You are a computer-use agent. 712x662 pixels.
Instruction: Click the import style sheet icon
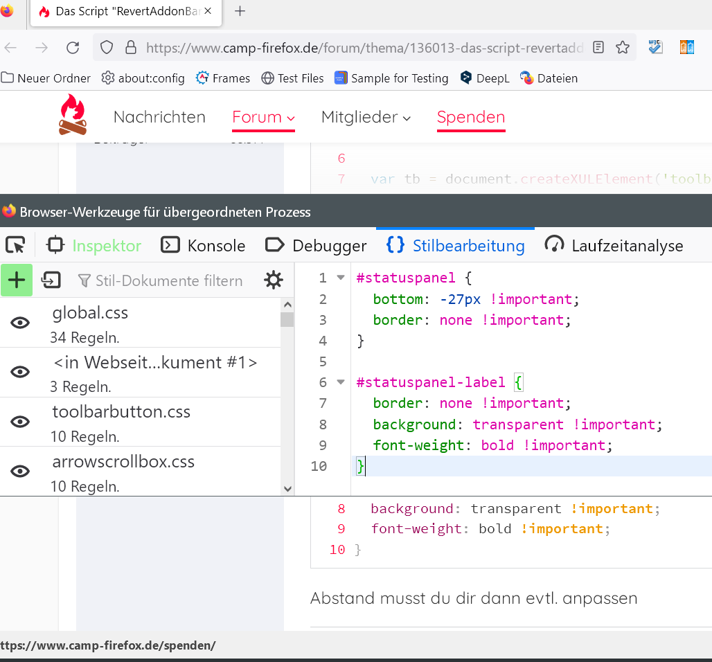click(51, 280)
